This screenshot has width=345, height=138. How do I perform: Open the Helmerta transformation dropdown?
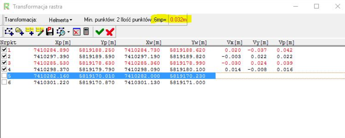point(60,20)
